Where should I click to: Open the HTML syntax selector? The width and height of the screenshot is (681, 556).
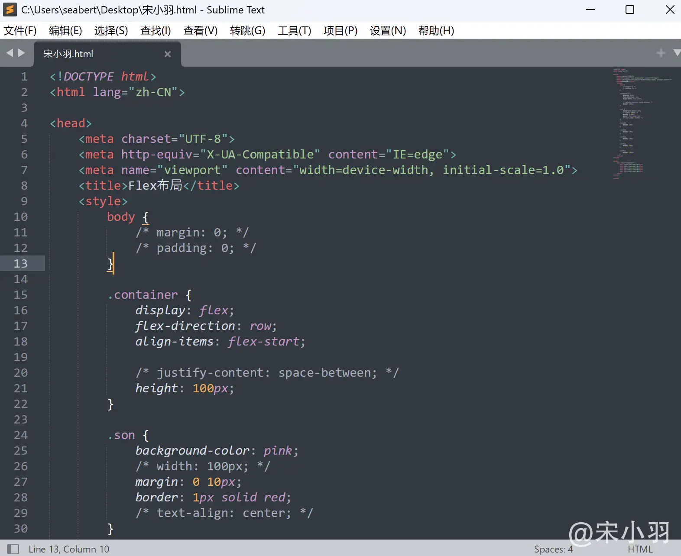640,549
